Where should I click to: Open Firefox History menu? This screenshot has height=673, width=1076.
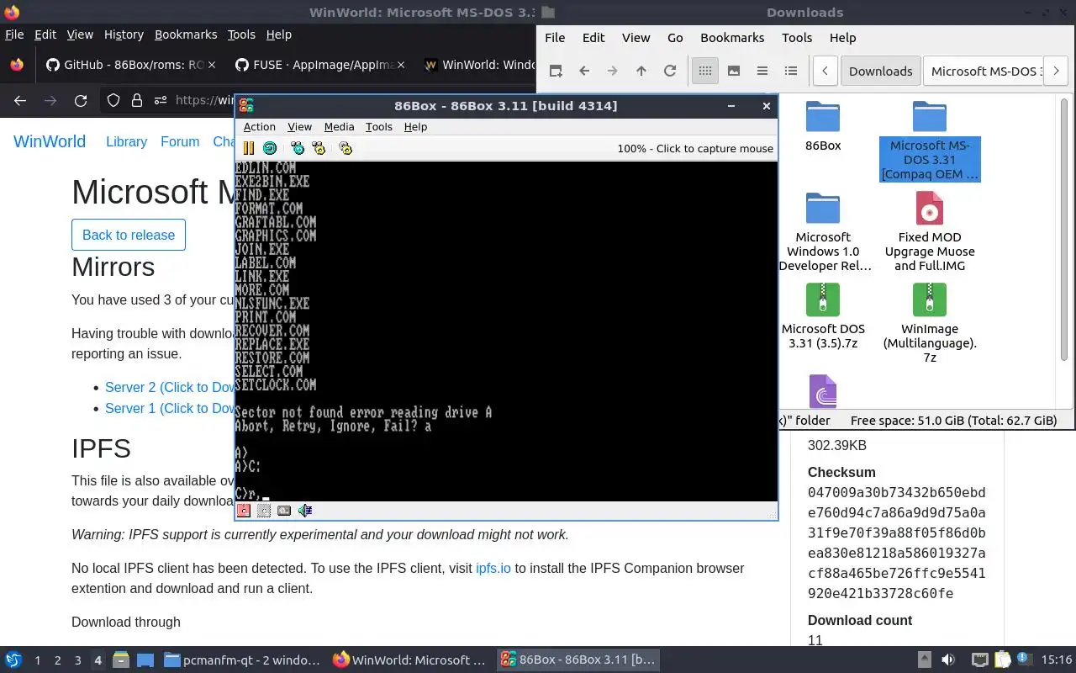coord(124,34)
